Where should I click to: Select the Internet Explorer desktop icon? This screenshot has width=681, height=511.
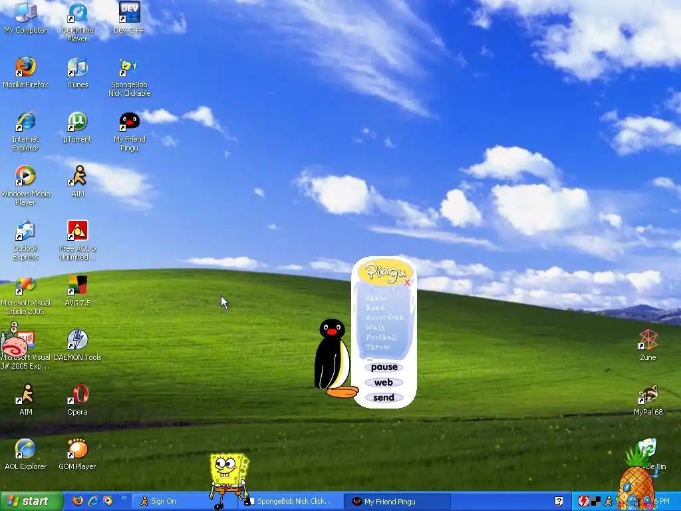point(25,131)
